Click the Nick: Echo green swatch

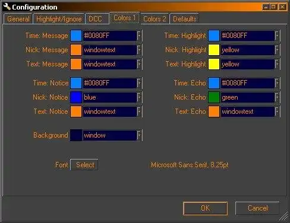click(x=214, y=97)
